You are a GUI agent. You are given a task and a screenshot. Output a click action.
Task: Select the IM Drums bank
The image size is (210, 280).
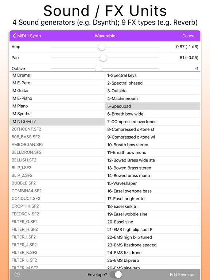click(57, 75)
